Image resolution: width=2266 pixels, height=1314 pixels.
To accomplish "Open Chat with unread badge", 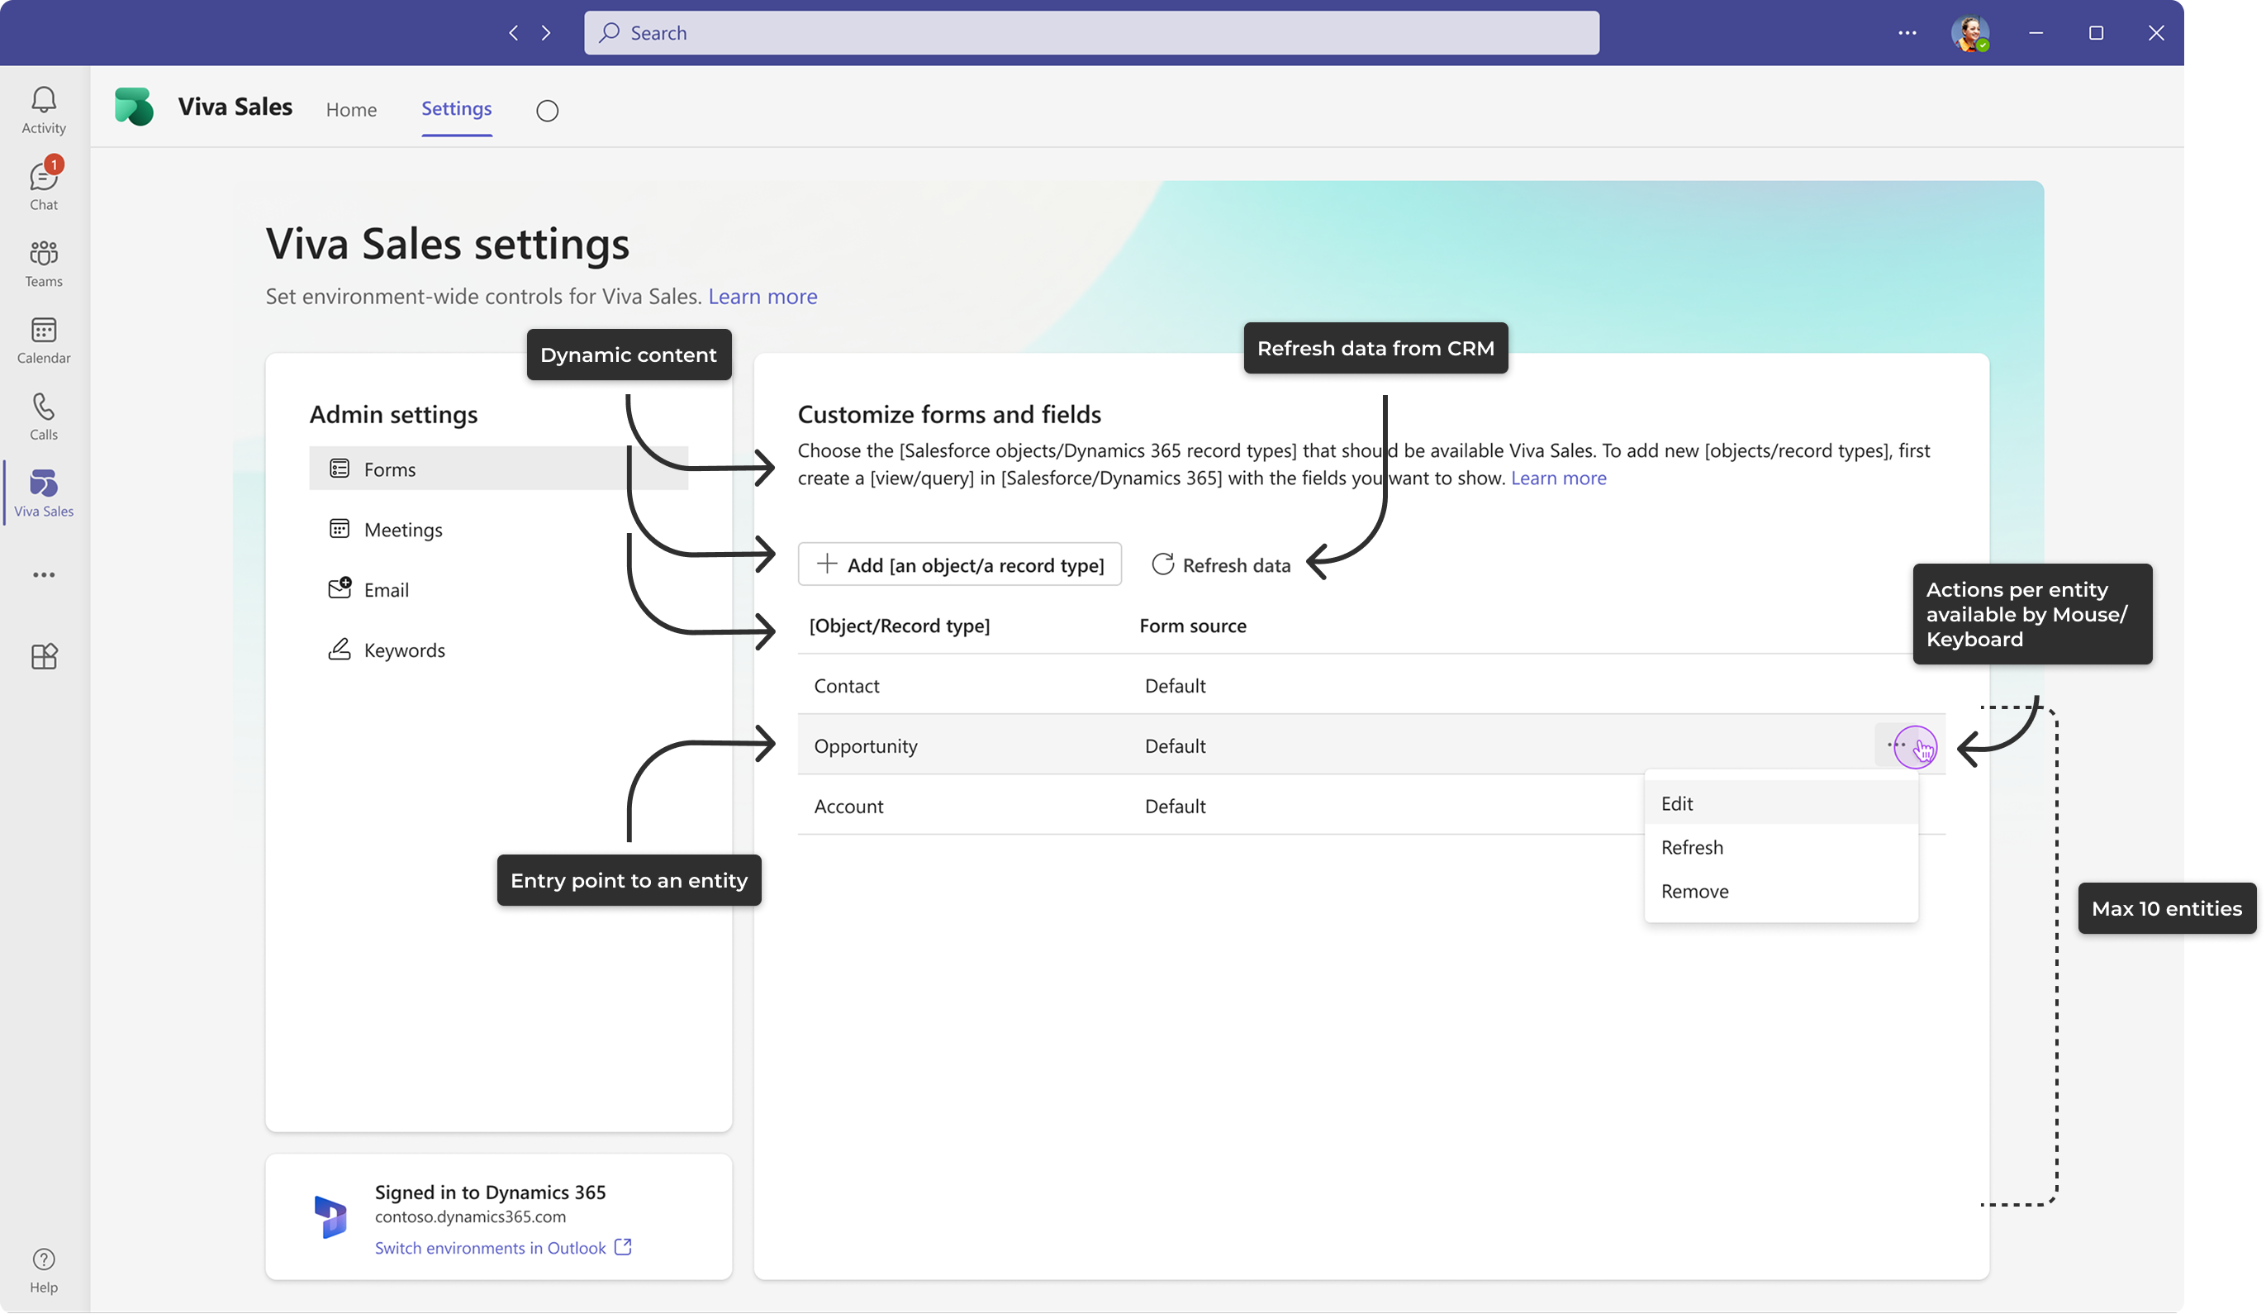I will 43,185.
